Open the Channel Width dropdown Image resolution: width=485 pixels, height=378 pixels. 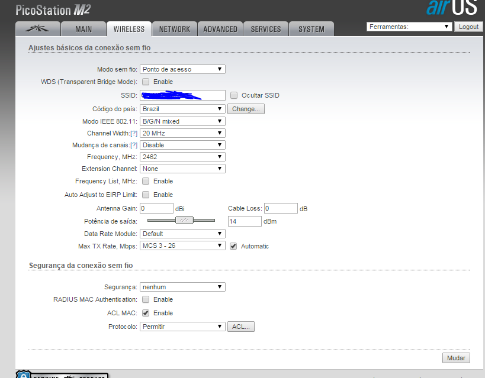coord(182,133)
